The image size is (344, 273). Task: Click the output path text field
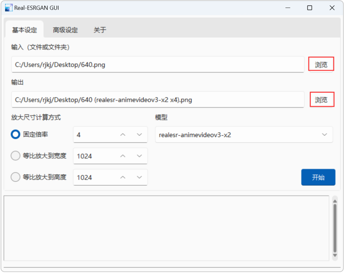pos(158,100)
